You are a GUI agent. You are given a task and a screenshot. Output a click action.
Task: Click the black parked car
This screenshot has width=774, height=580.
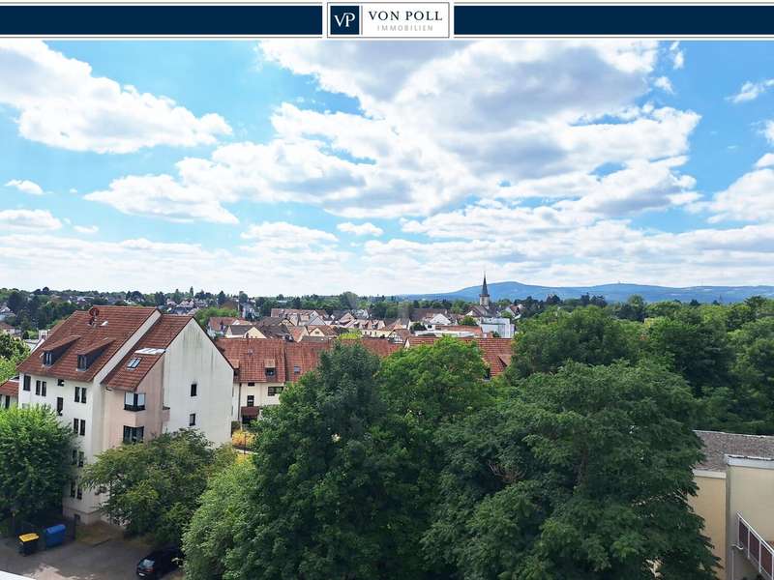[x=159, y=562]
